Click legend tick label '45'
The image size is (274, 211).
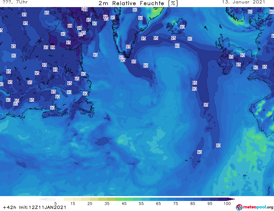(x=124, y=204)
